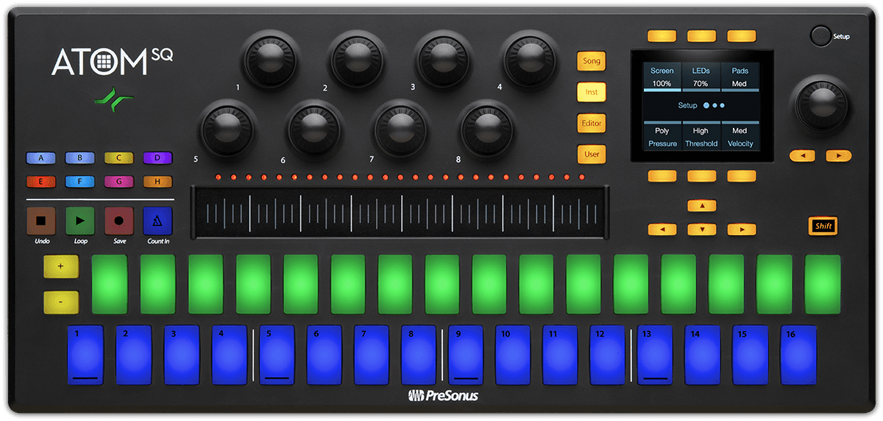Touch the large encoder knob beside the screen
Screen dimensions: 883x421
click(820, 105)
